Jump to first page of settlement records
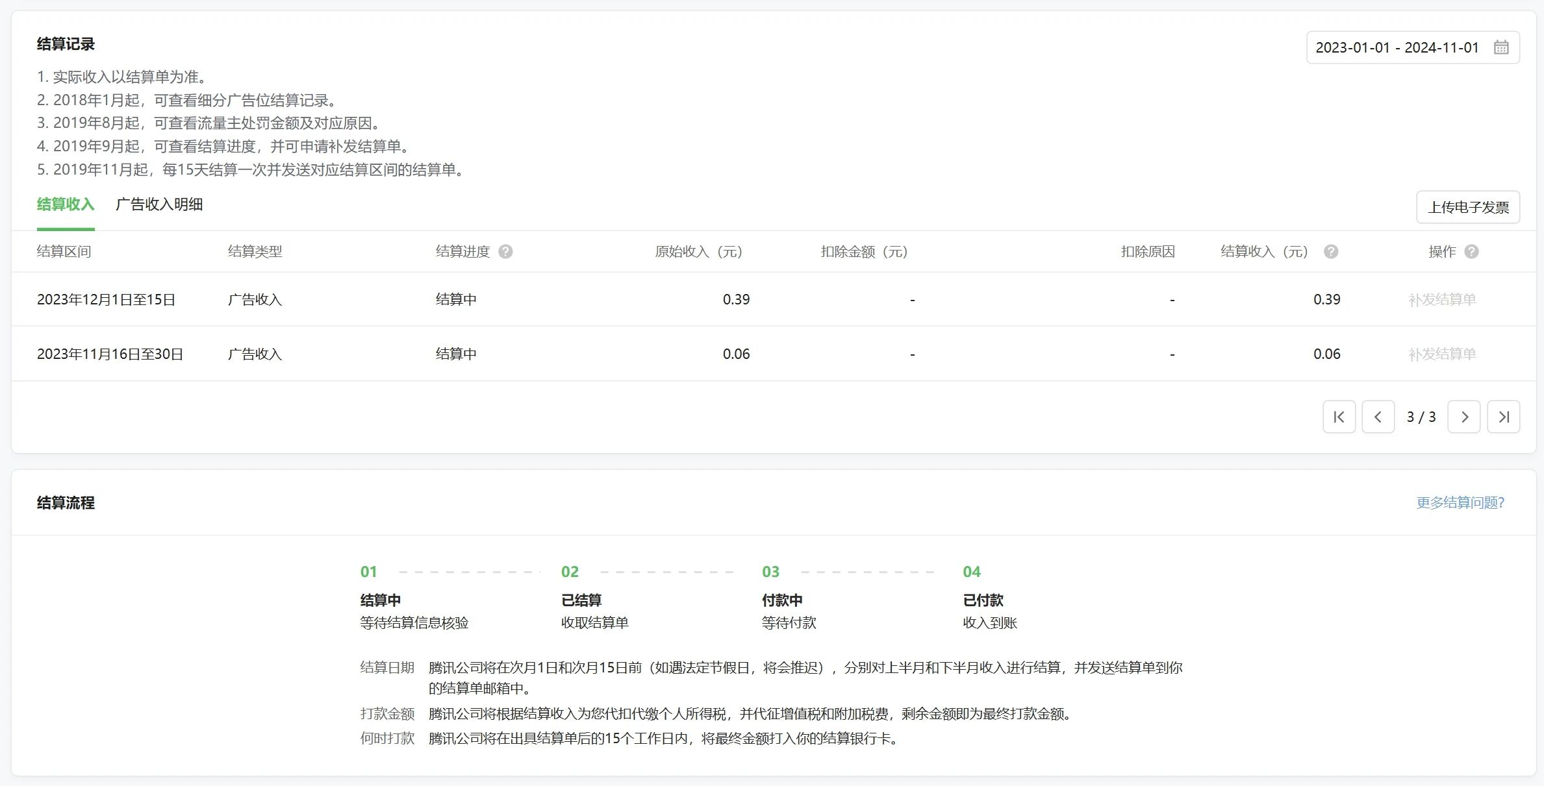The width and height of the screenshot is (1544, 786). pos(1339,417)
